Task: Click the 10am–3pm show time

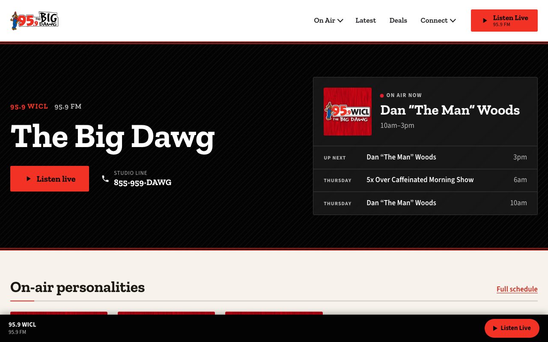Action: point(397,125)
